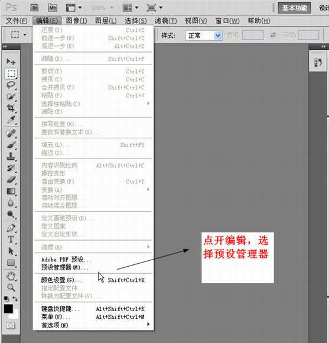Choose the Menus entry in Edit menu
The image size is (329, 343).
[x=93, y=317]
